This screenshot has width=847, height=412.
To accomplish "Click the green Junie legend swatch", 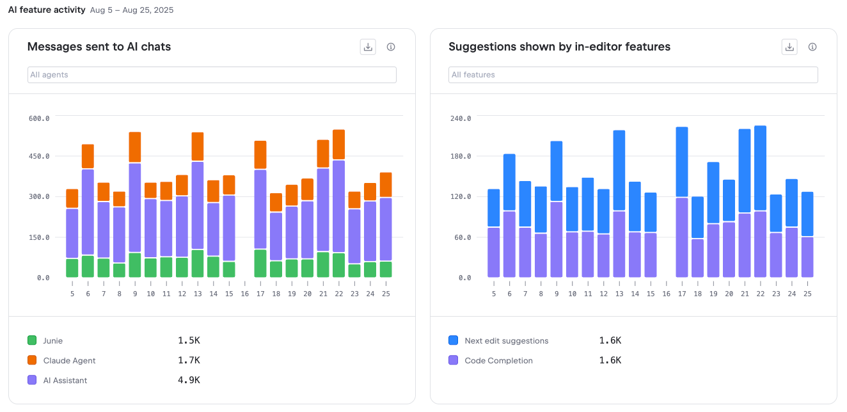I will pyautogui.click(x=32, y=340).
